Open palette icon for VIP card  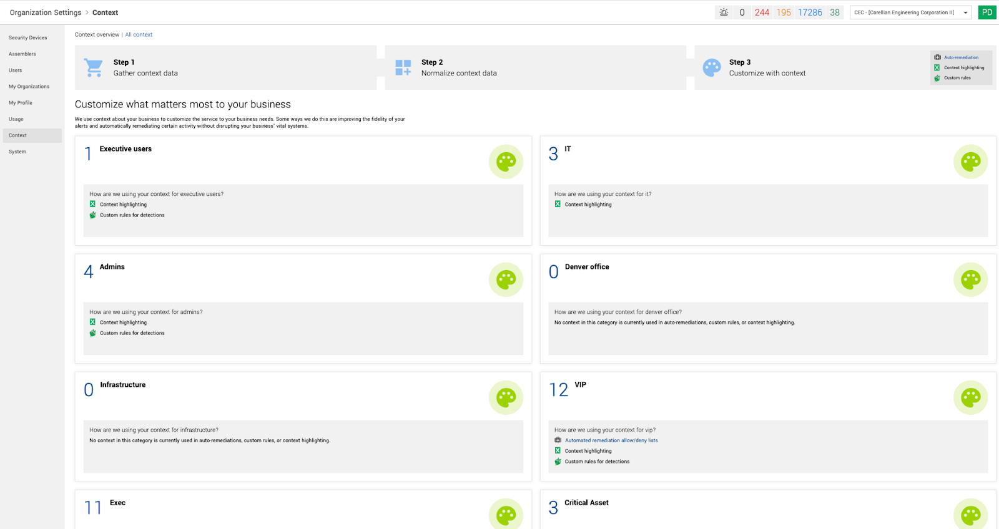point(970,397)
